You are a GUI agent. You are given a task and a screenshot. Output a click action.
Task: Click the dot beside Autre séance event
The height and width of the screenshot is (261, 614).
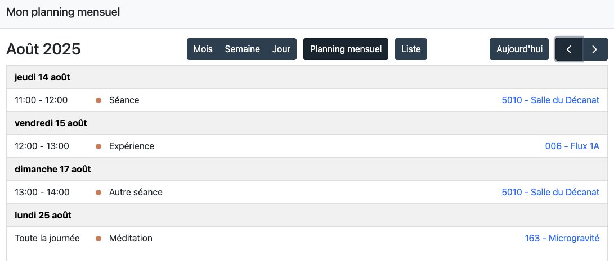[98, 193]
